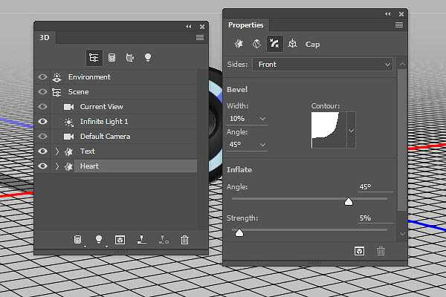Hide the Heart layer visibility eye
446x297 pixels.
[x=42, y=166]
